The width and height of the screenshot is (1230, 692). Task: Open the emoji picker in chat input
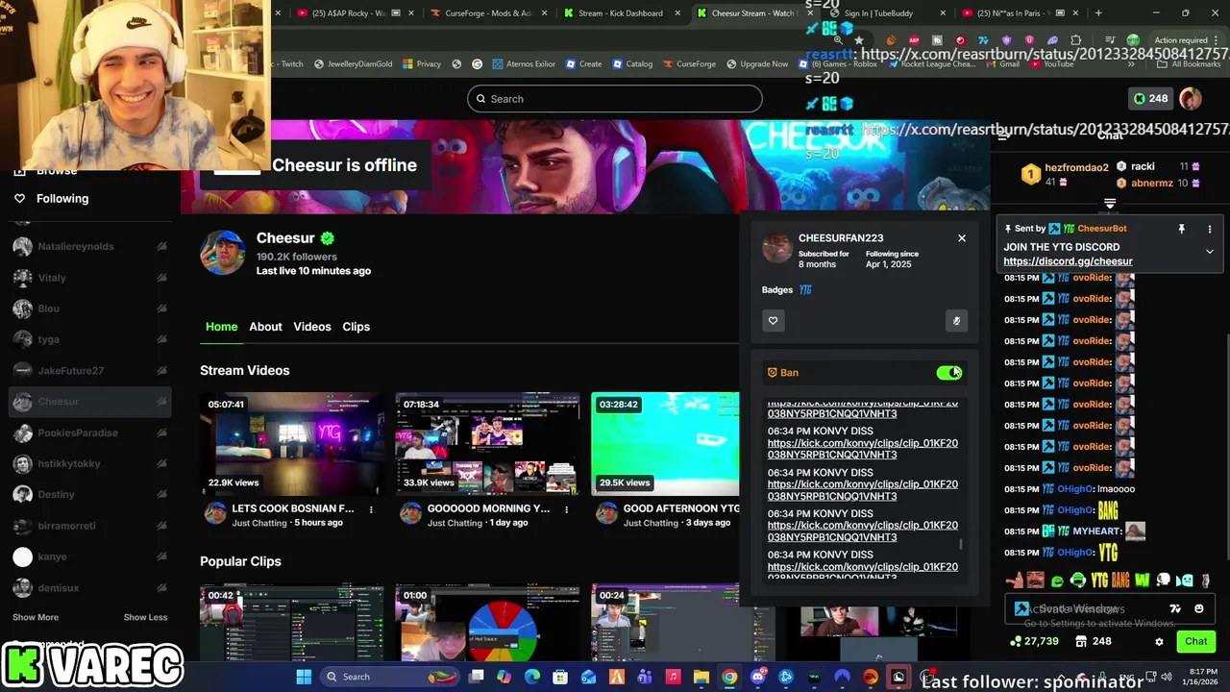click(1198, 608)
